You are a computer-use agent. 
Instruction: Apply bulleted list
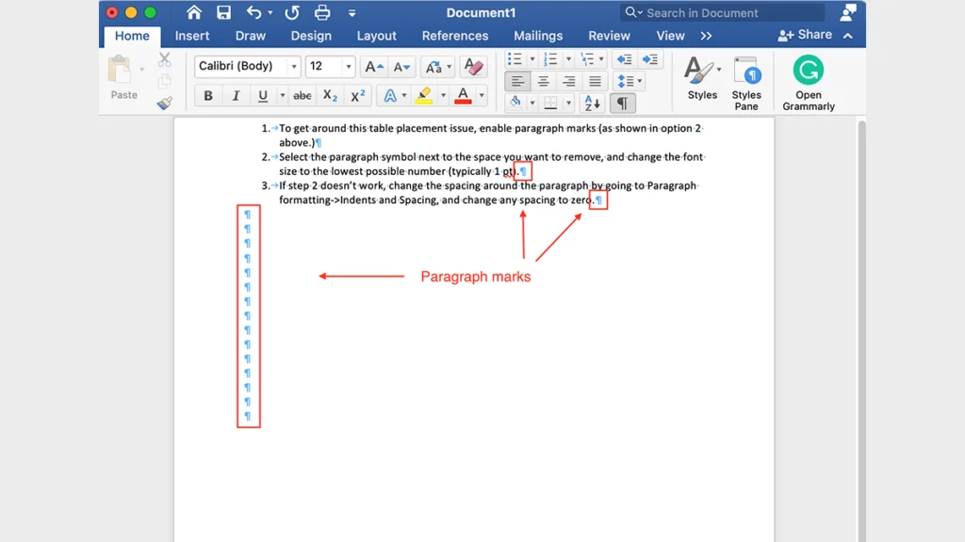[x=515, y=59]
